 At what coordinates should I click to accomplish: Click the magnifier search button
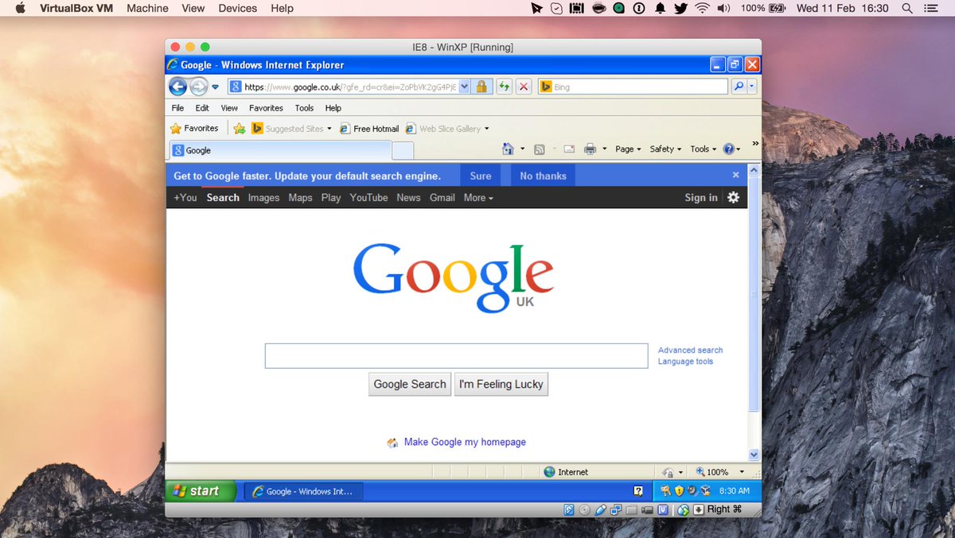pyautogui.click(x=739, y=87)
